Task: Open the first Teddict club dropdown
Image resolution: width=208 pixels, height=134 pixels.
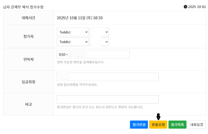Action: point(72,32)
